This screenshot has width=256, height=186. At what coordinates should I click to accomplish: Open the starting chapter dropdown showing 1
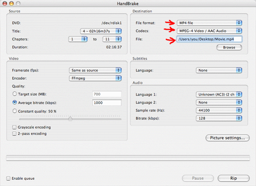78,39
